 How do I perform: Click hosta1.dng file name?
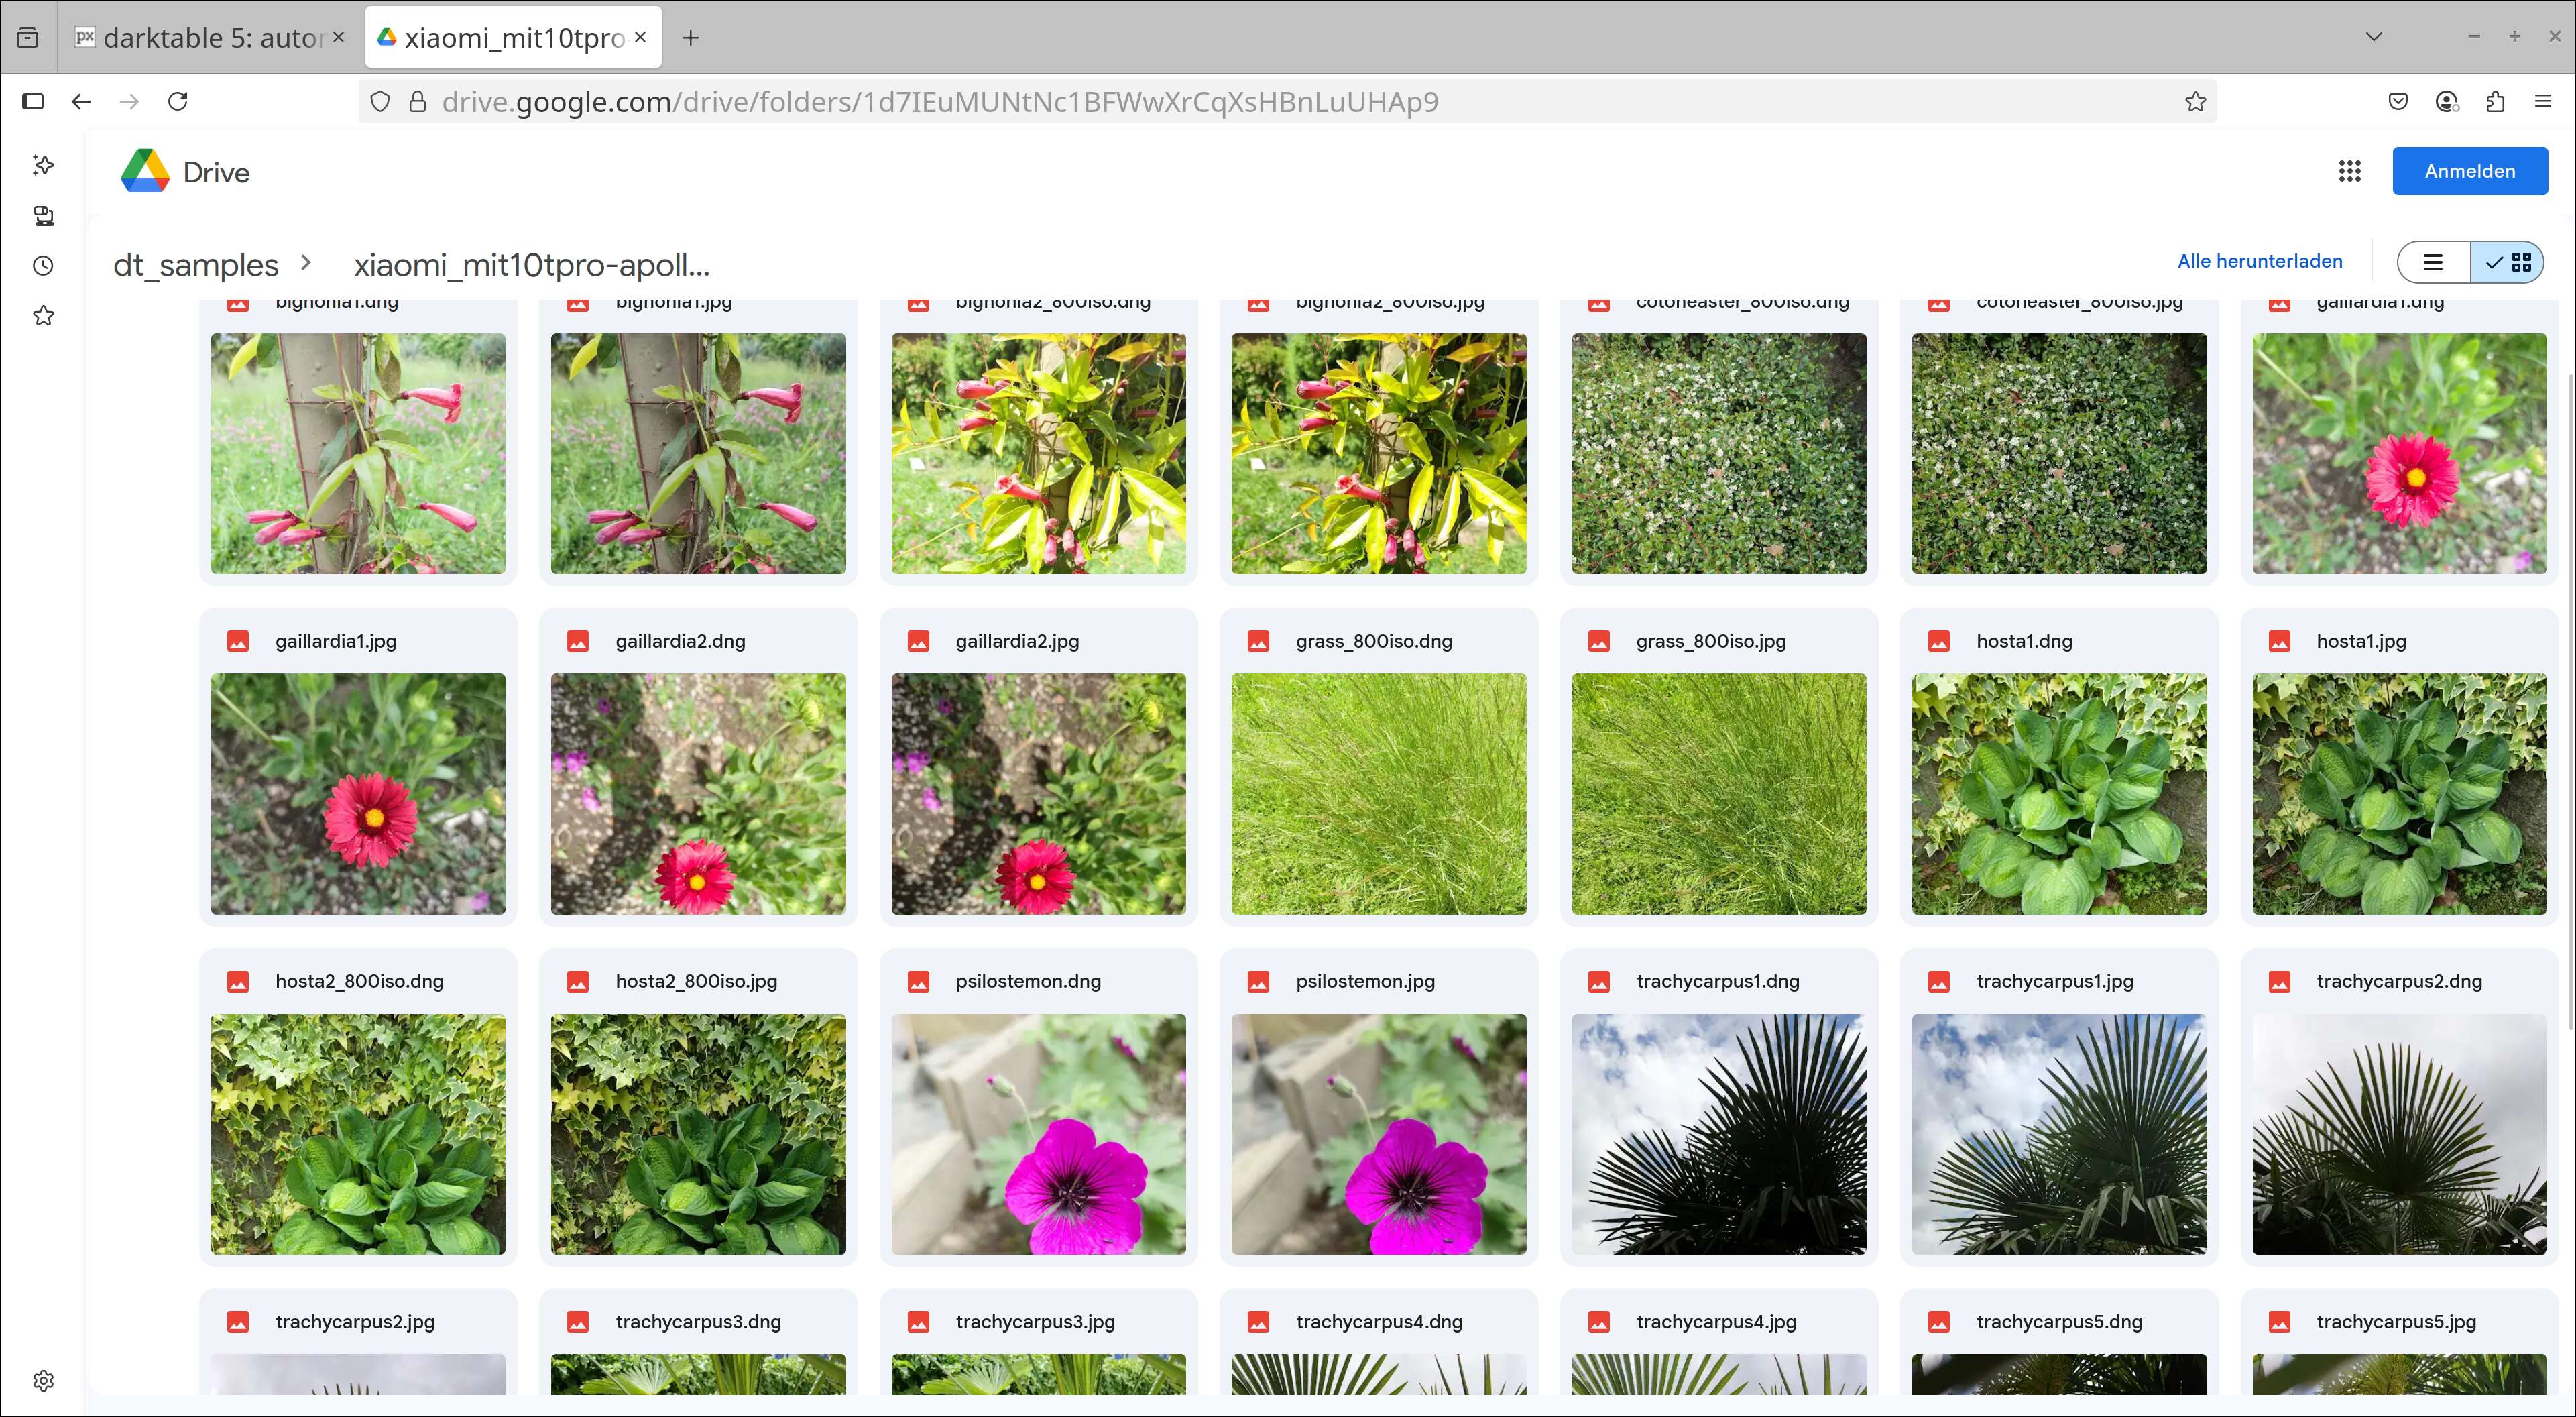(x=2024, y=641)
